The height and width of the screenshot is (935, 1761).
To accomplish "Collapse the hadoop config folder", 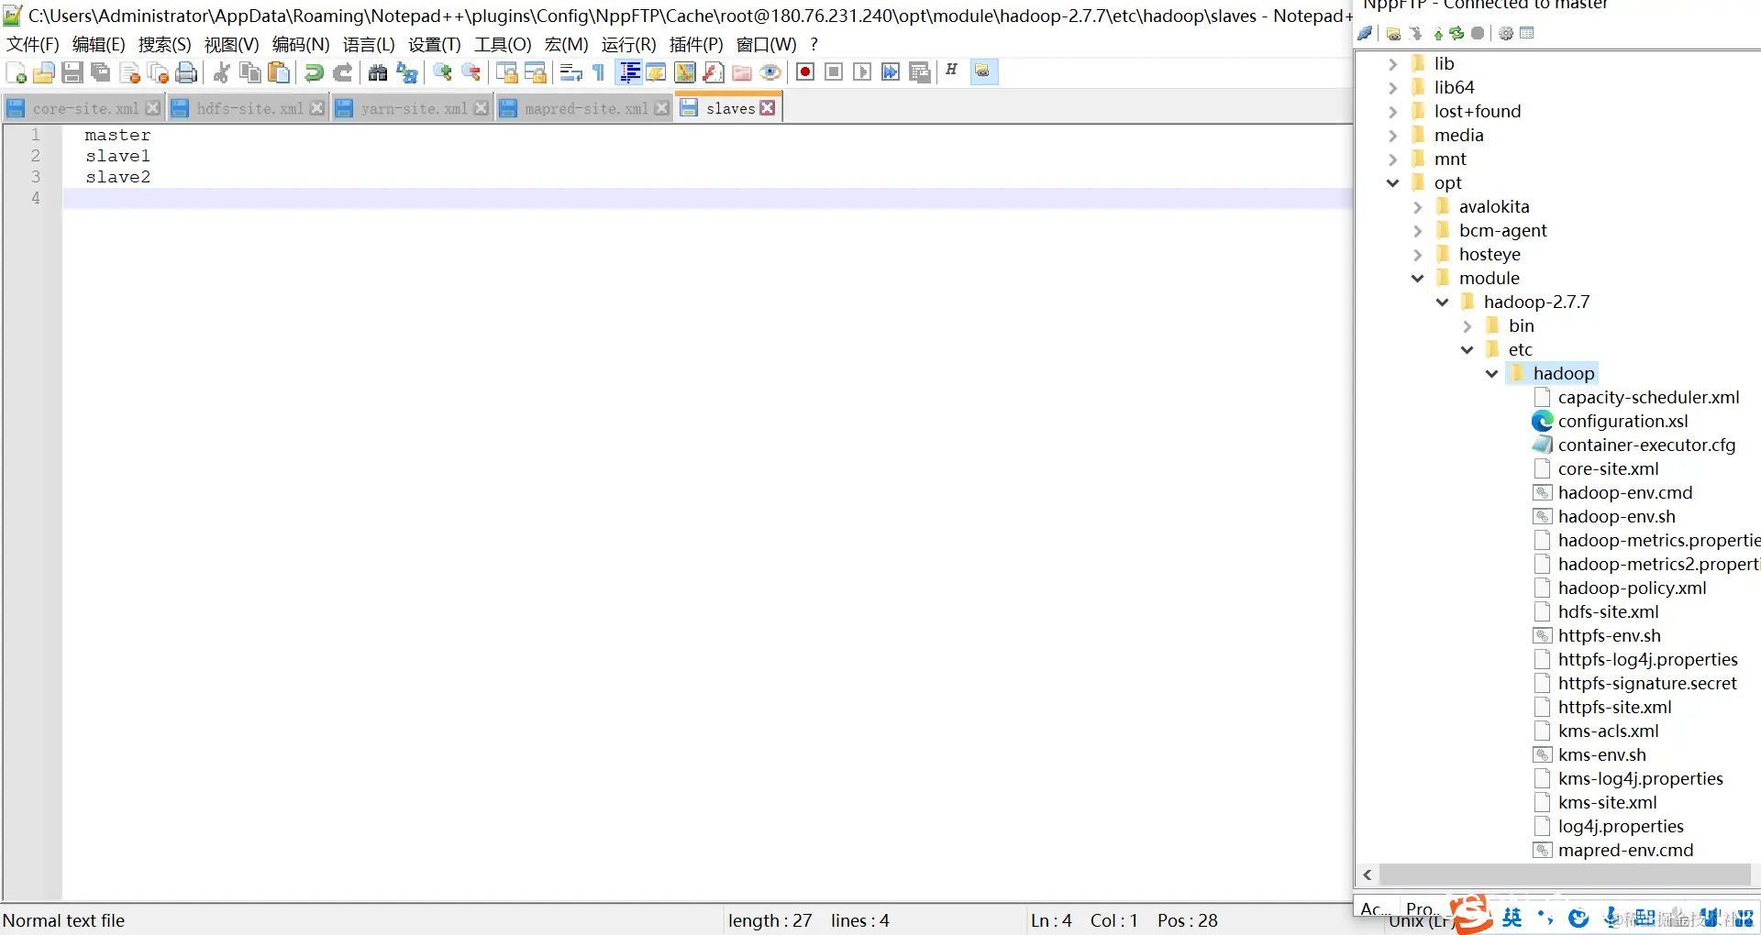I will pos(1491,373).
